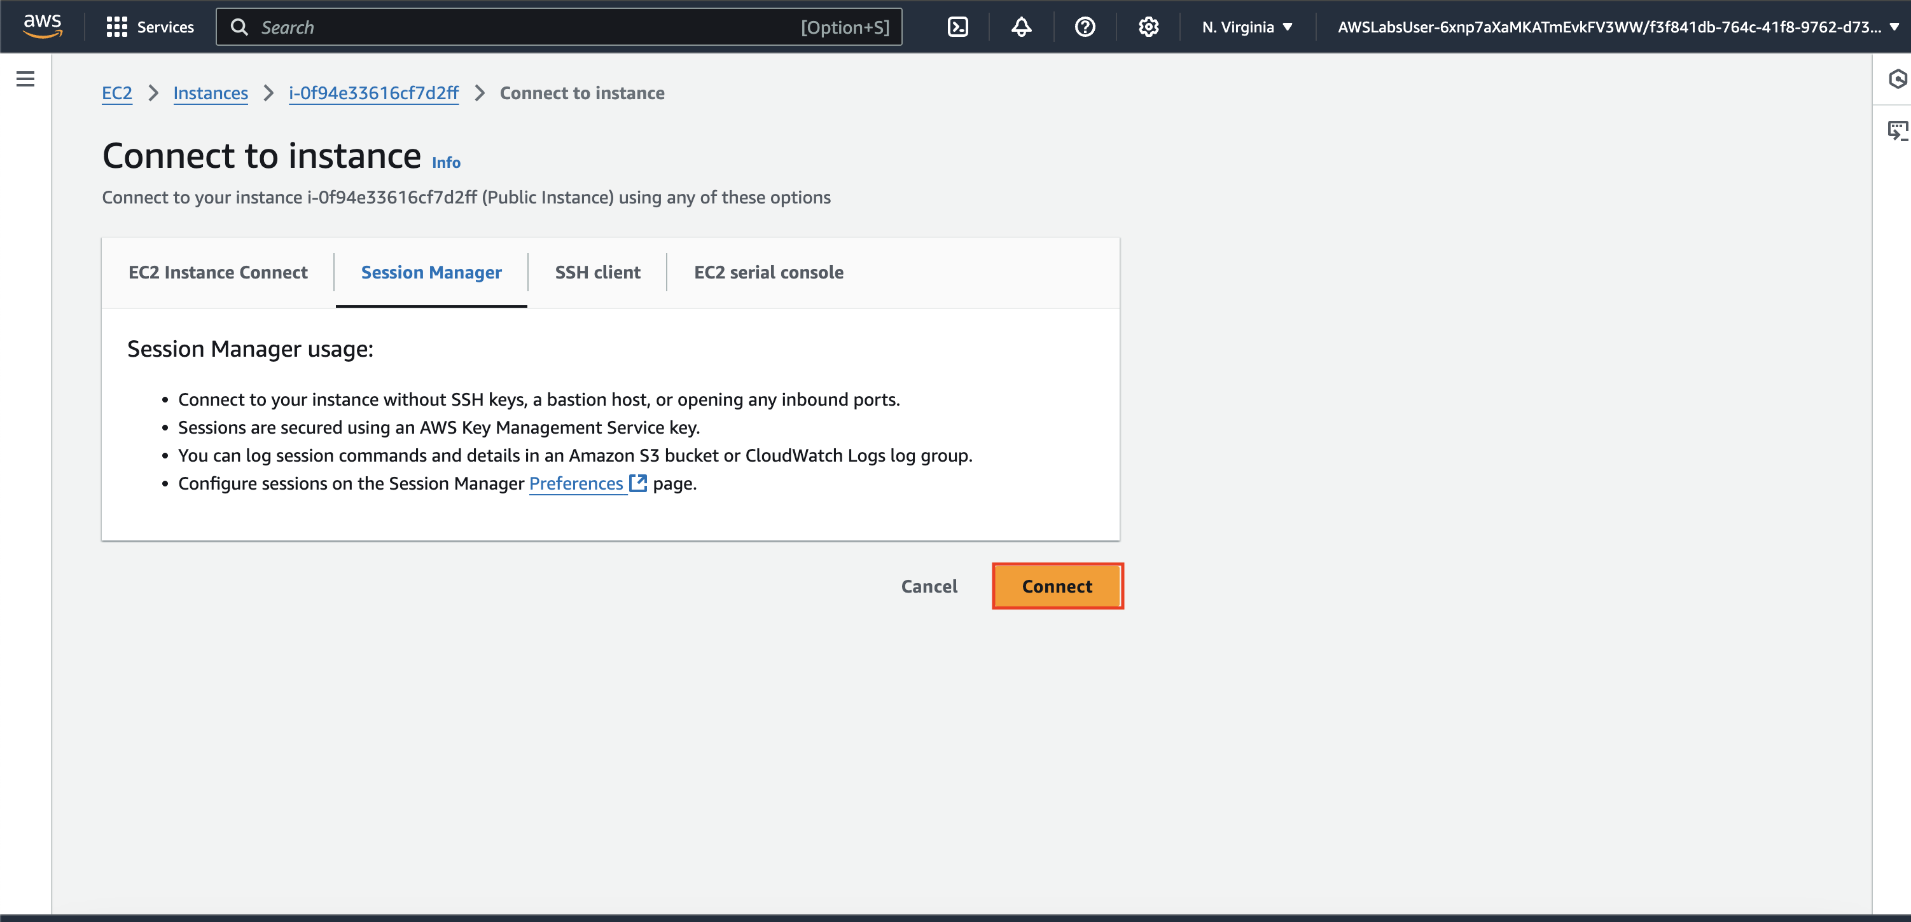Launch CloudShell from the top bar

coord(957,27)
